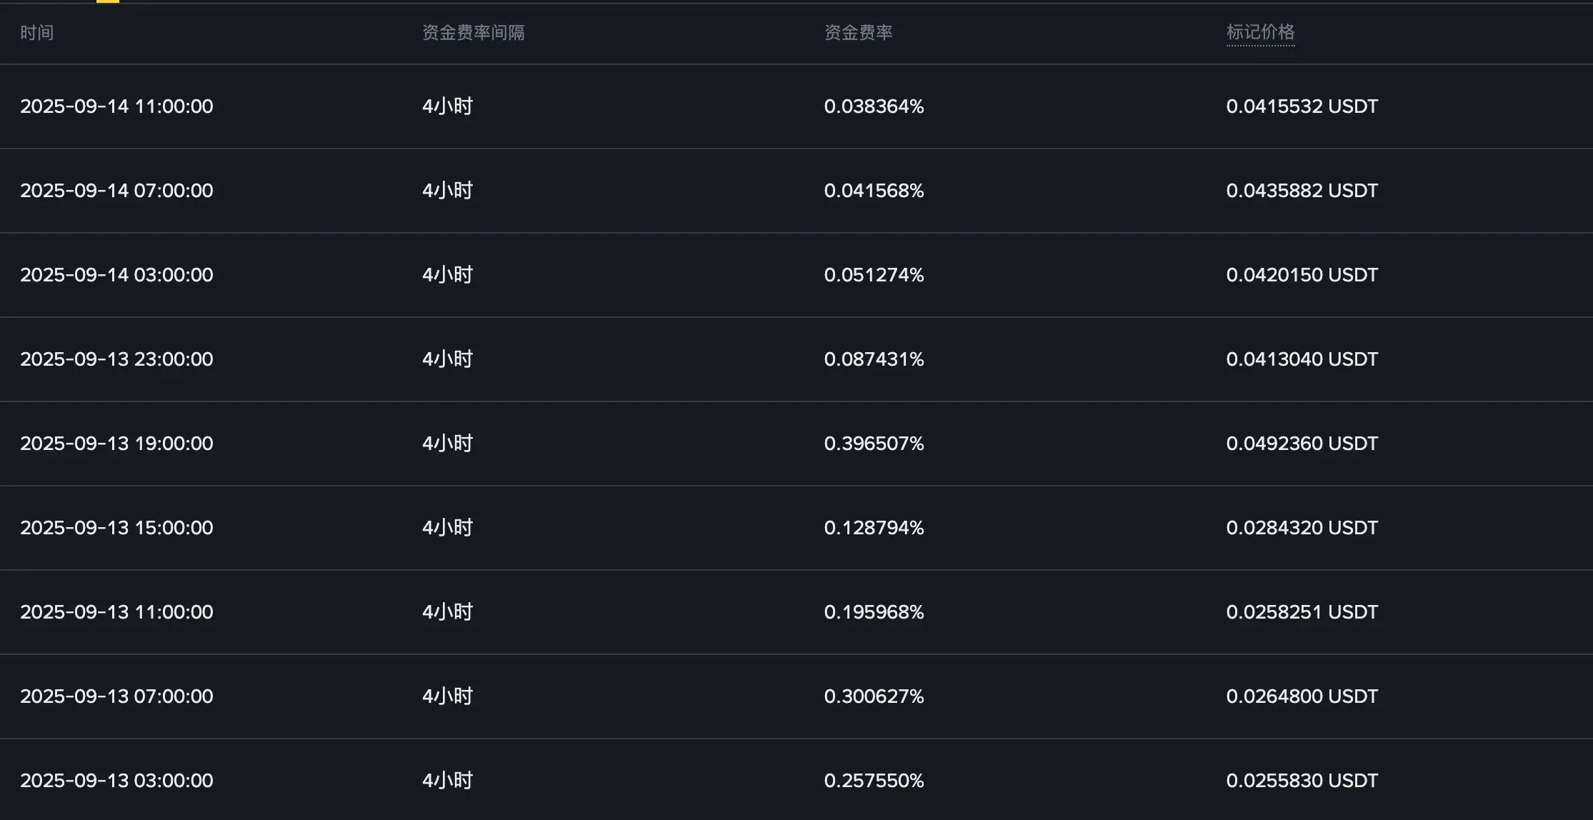The width and height of the screenshot is (1593, 820).
Task: Click the 标记价格 column header
Action: (1260, 32)
